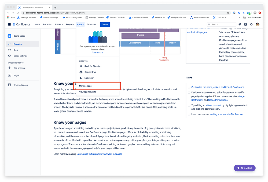Open browser Apps bookmark shortcut
The image size is (268, 182).
(11, 17)
